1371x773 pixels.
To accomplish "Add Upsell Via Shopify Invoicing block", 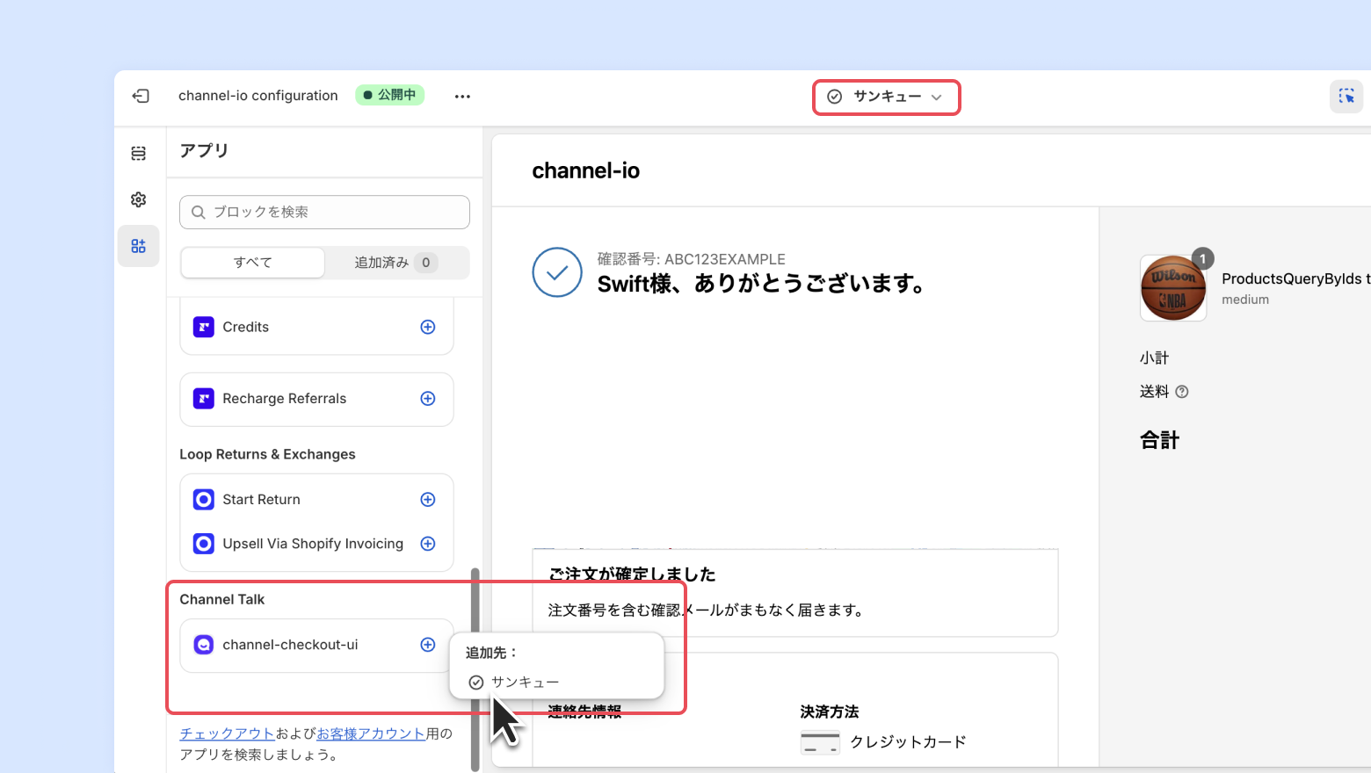I will pos(428,544).
